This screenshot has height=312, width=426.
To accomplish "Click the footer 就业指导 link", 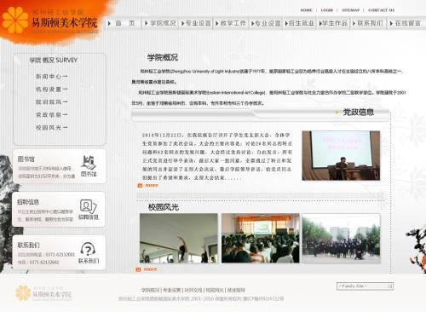I will pos(236,290).
